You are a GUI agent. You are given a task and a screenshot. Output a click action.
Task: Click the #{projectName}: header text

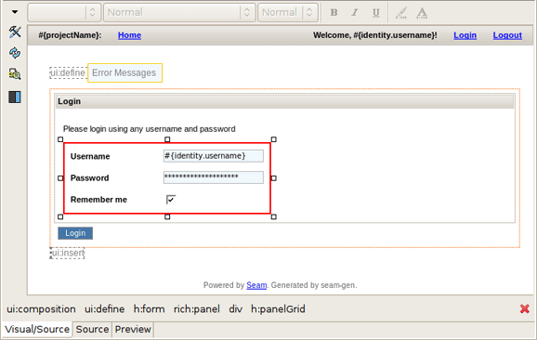70,35
